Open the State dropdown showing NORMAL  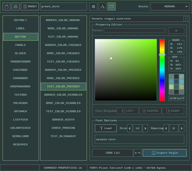[170, 6]
